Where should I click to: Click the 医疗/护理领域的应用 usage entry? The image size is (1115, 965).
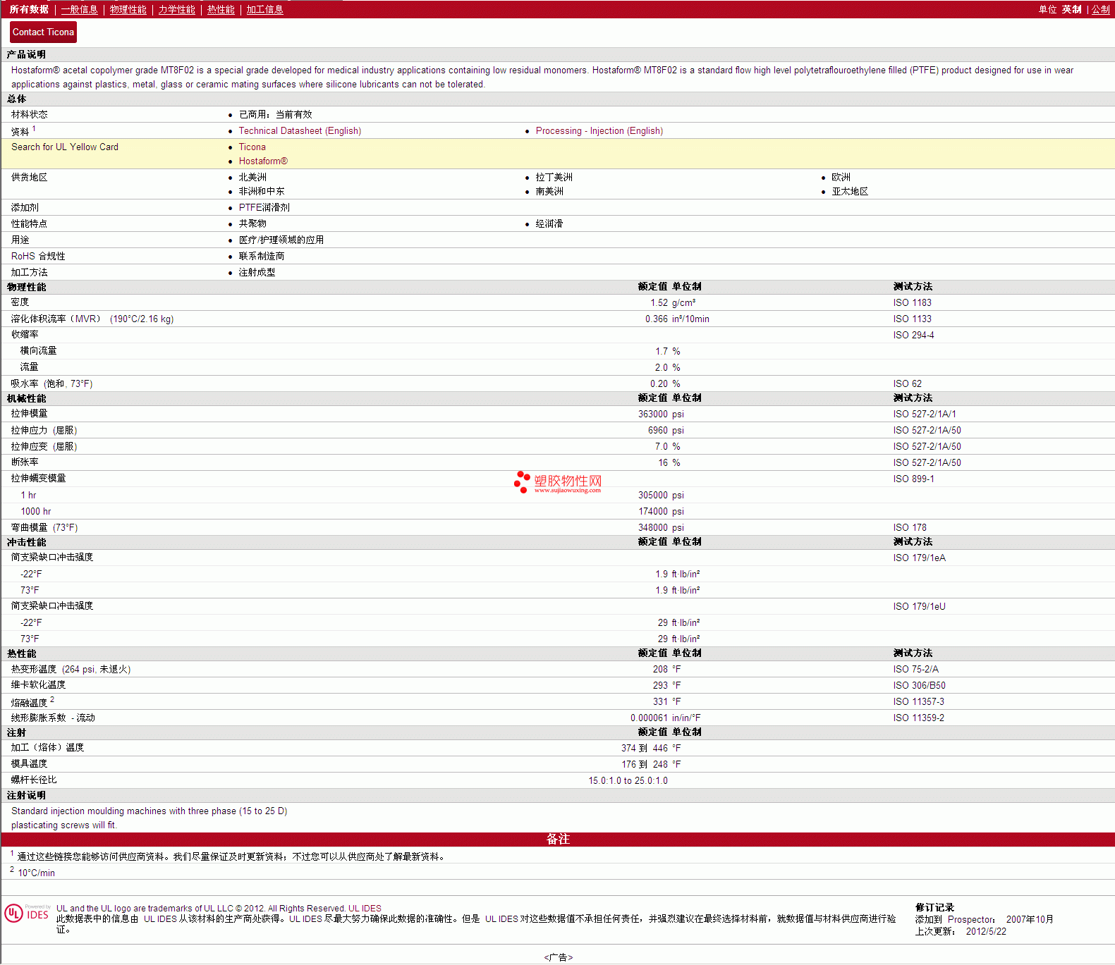tap(281, 240)
